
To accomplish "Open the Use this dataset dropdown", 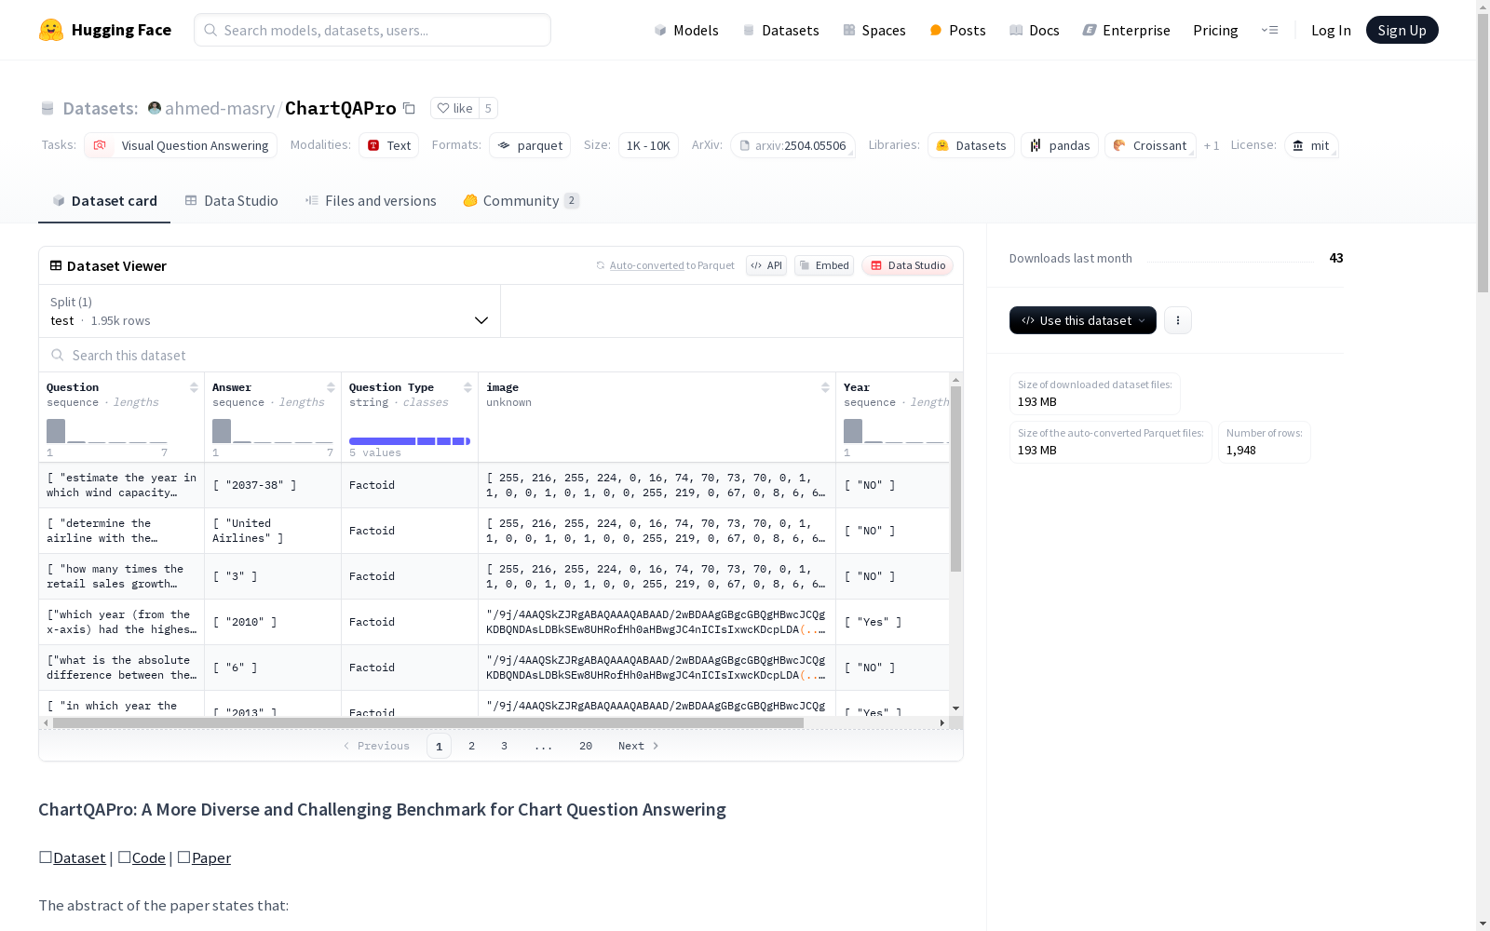I will tap(1083, 320).
